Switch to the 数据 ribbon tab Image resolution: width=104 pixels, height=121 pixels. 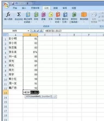point(56,8)
